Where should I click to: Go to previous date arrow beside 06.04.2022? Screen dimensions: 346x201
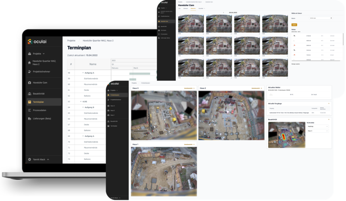coord(223,13)
